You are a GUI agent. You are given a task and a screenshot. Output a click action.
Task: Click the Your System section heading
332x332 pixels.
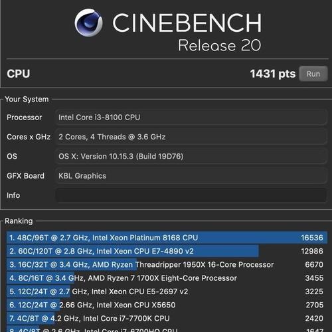click(x=27, y=99)
